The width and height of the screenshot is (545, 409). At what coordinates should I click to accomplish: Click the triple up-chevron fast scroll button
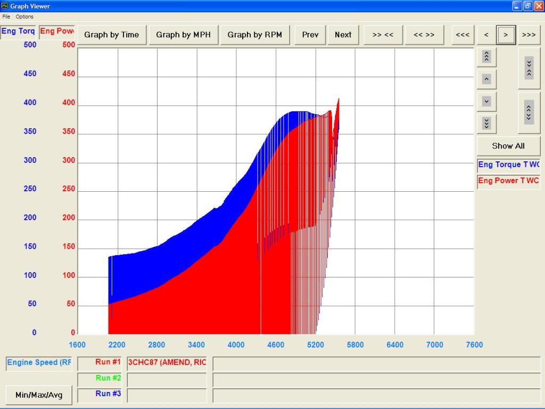click(486, 56)
